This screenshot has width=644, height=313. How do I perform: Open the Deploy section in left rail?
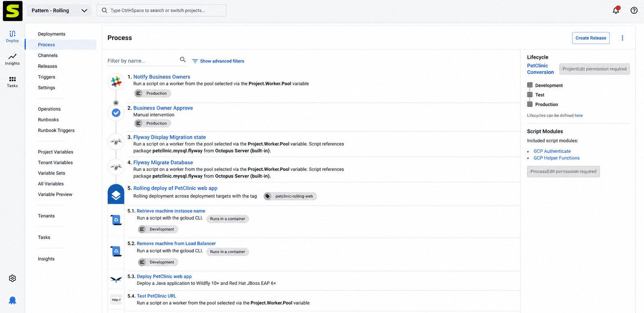[12, 36]
